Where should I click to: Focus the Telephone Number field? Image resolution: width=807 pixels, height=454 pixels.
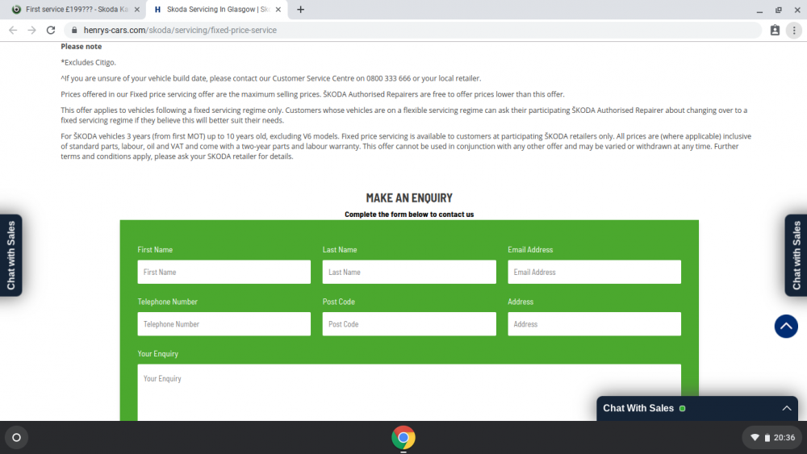tap(224, 324)
